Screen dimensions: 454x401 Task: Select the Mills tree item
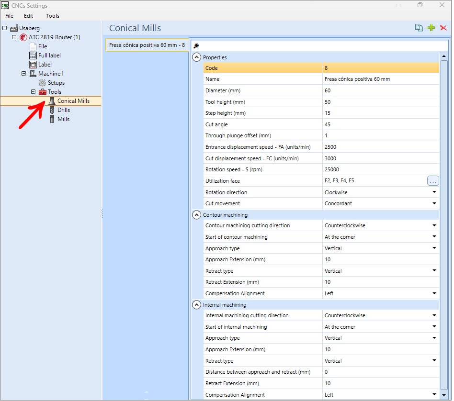[x=63, y=119]
